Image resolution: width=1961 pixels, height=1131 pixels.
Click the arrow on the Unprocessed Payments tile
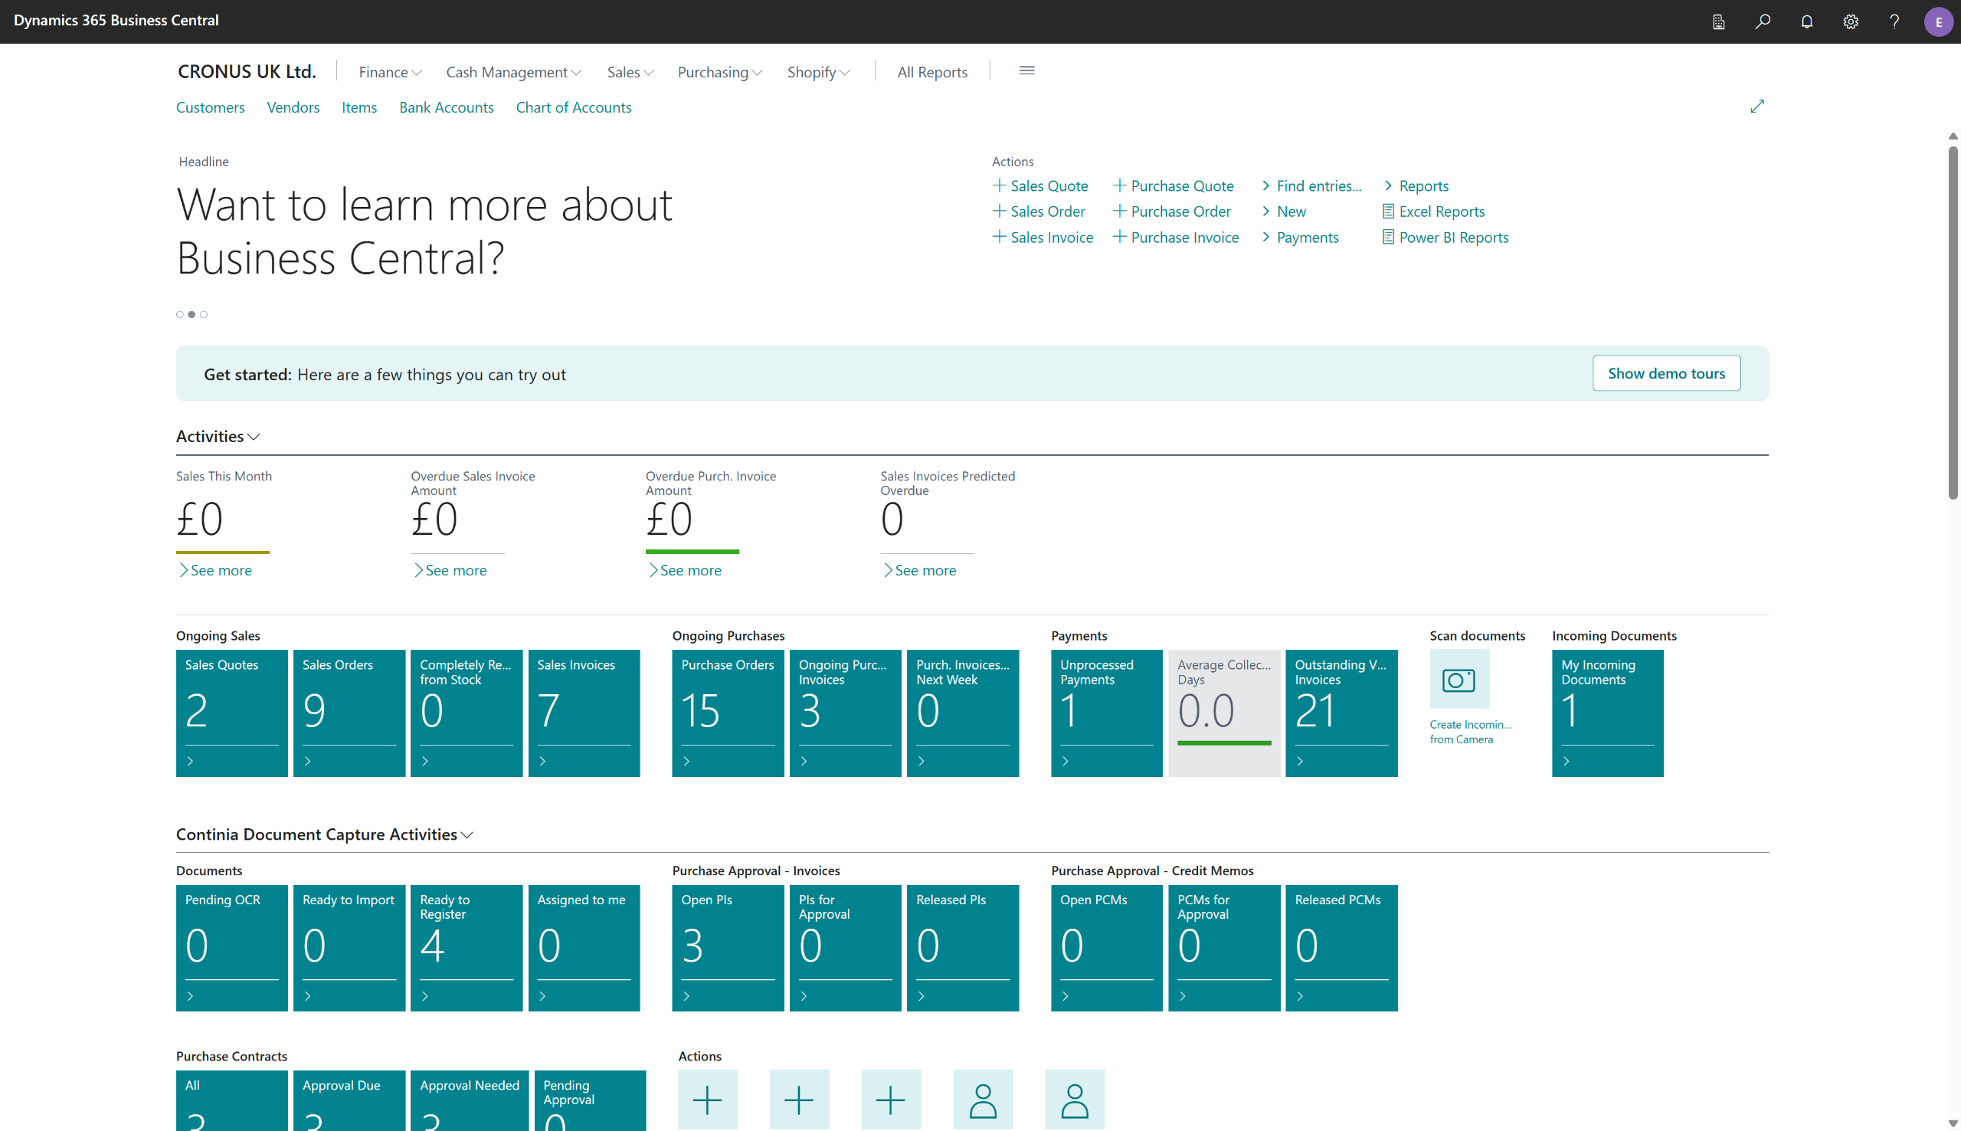(x=1065, y=761)
